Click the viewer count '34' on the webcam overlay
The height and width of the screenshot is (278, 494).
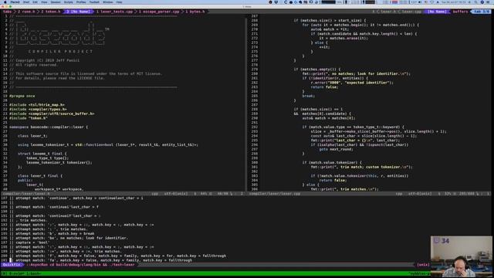pos(445,241)
